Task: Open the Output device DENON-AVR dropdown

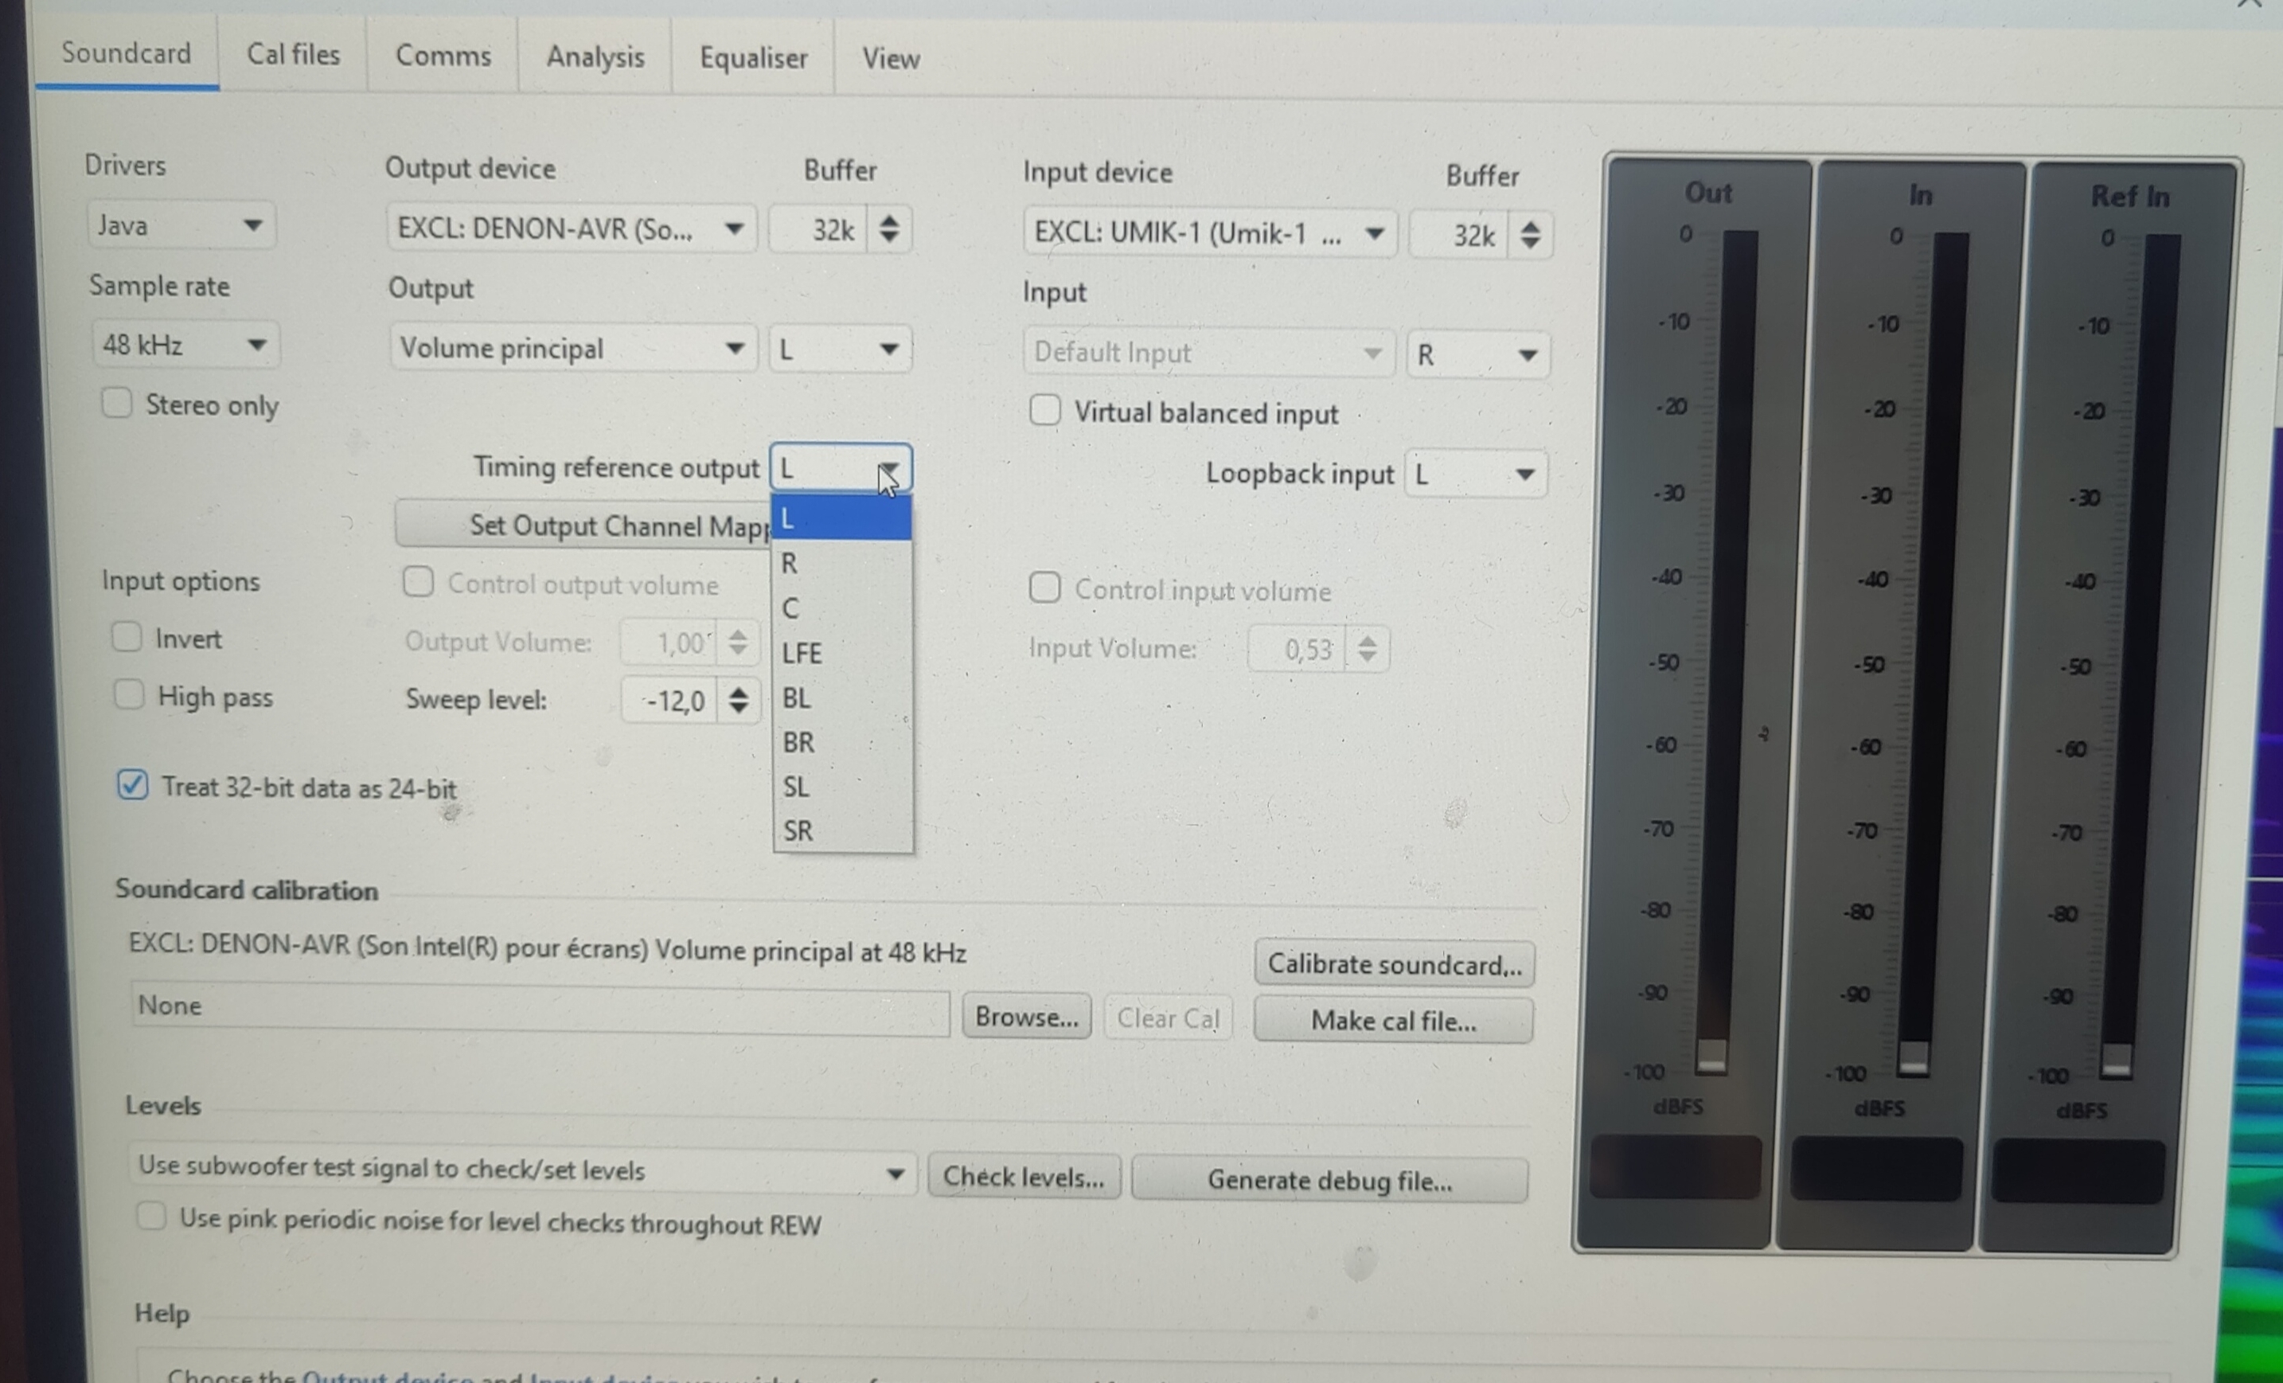Action: click(571, 229)
